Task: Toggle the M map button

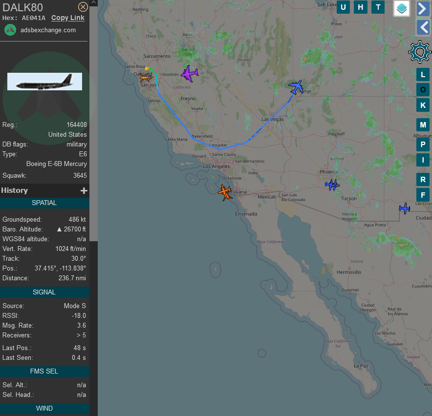Action: pyautogui.click(x=423, y=125)
